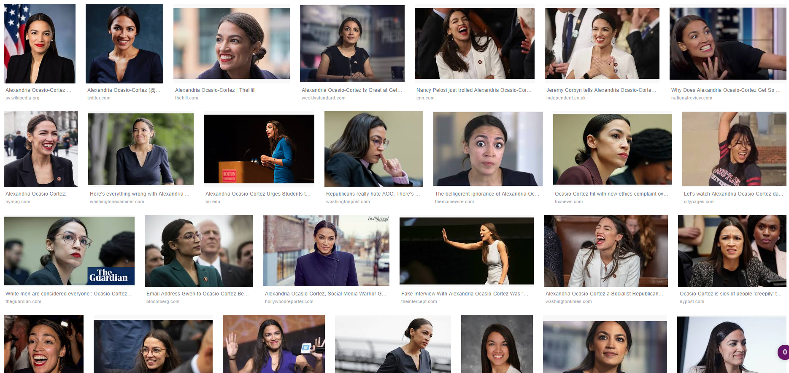Select the washingtonpost.com result thumbnail

(374, 149)
